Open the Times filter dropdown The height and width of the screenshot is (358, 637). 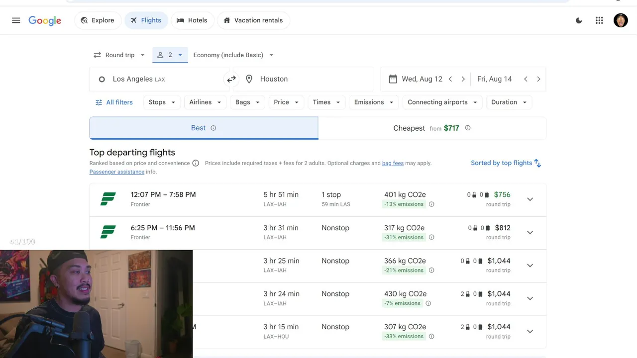pyautogui.click(x=326, y=102)
